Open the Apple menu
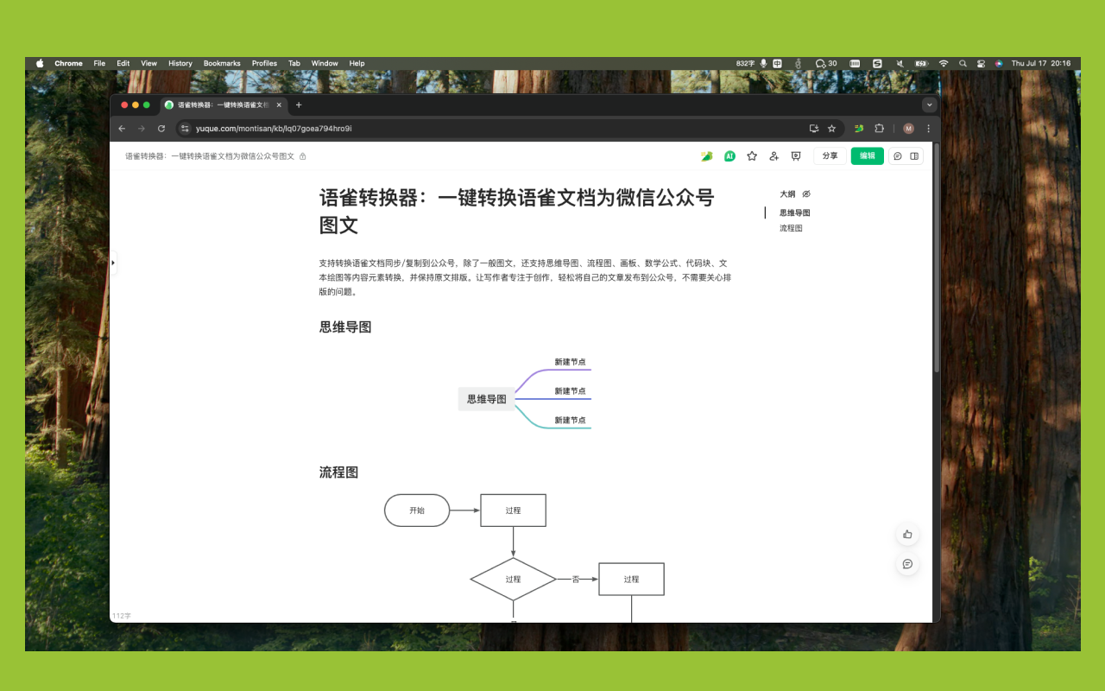 point(40,63)
